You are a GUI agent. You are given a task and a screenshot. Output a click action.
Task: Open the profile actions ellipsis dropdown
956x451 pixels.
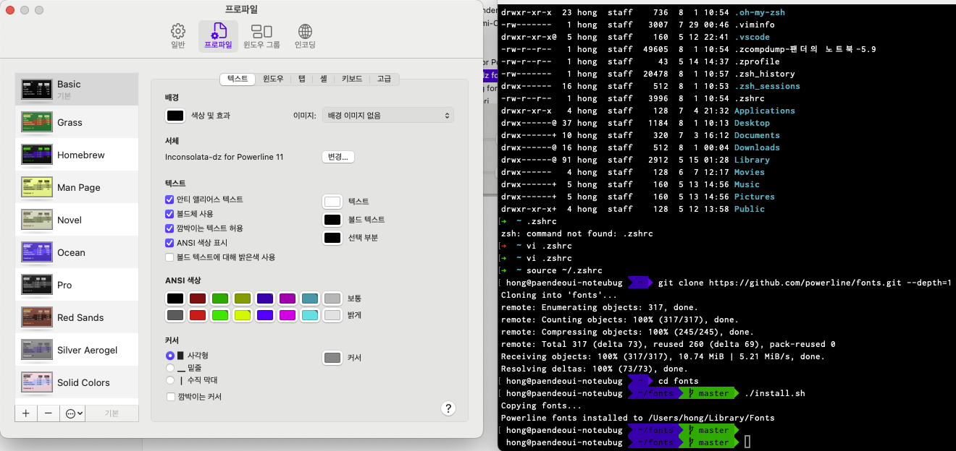(74, 413)
